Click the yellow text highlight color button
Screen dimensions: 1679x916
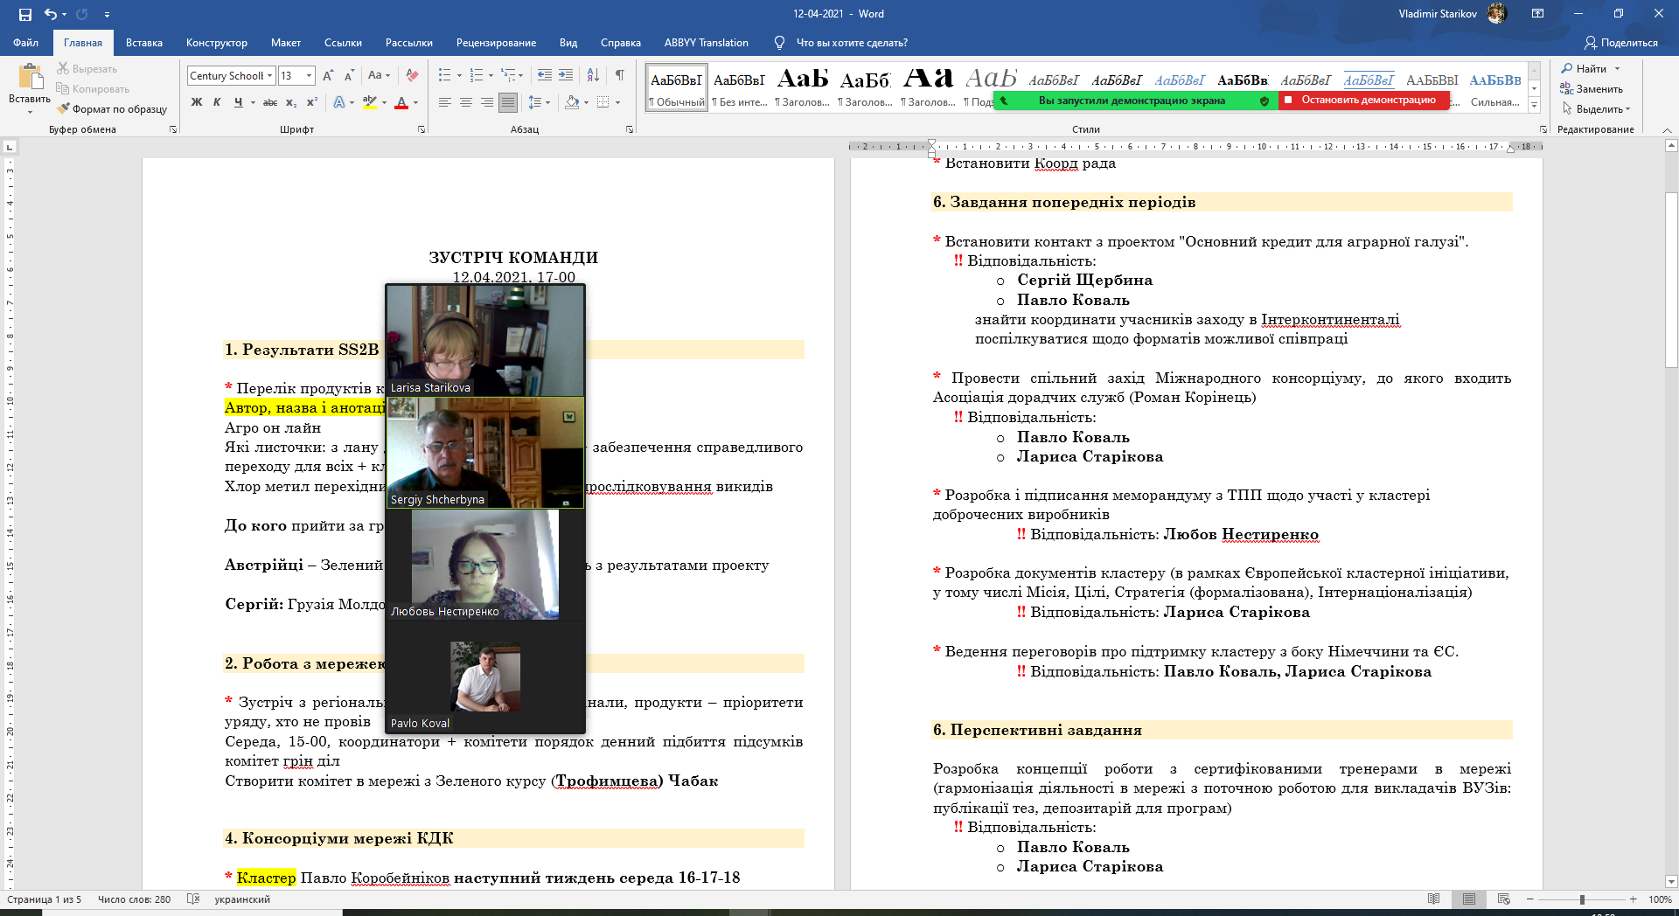point(370,102)
